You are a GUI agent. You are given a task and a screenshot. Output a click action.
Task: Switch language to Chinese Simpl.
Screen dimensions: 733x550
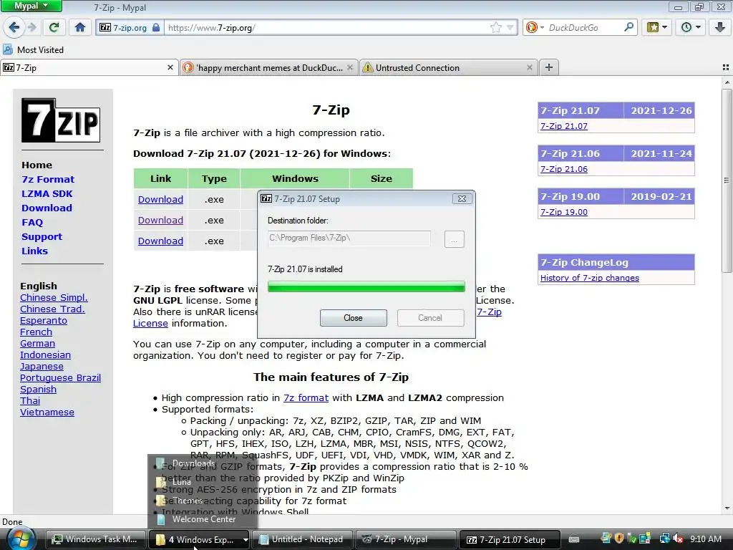click(54, 297)
